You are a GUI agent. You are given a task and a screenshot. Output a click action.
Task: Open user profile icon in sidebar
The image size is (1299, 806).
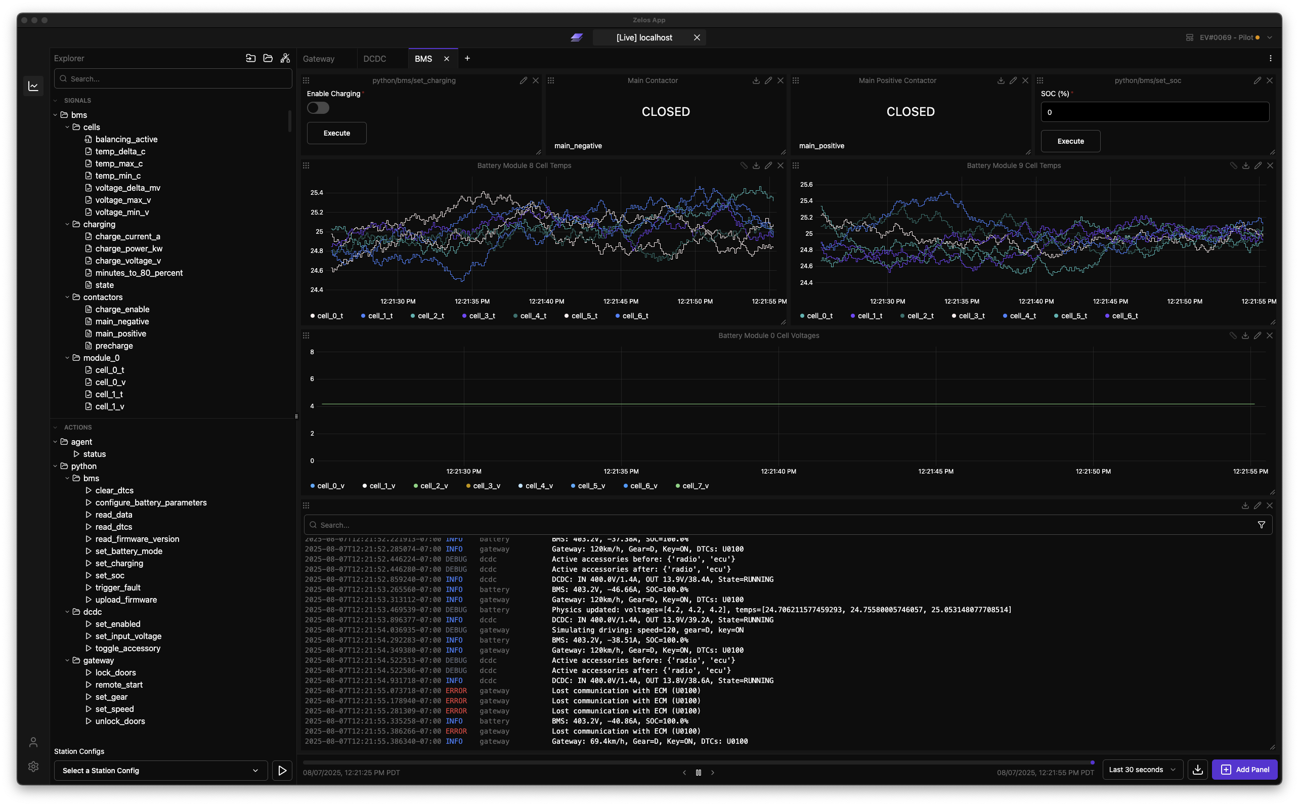33,742
